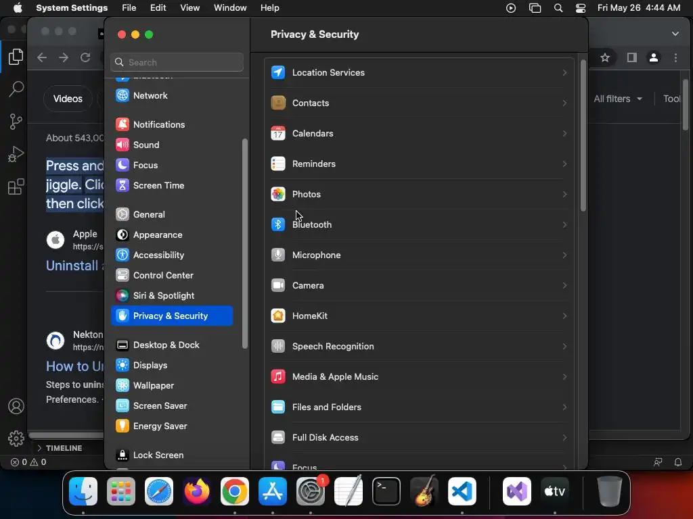This screenshot has height=519, width=693.
Task: Expand the Reminders row chevron
Action: tap(564, 164)
